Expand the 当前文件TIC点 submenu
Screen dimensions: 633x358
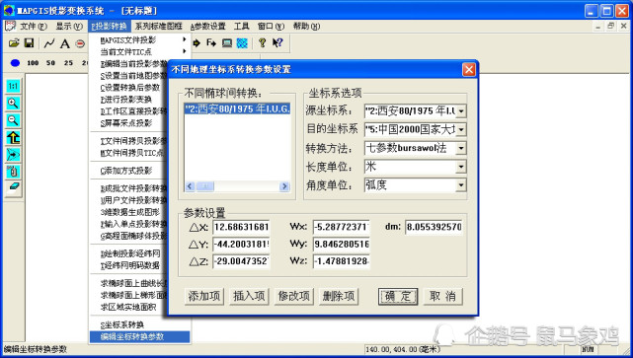click(x=139, y=51)
